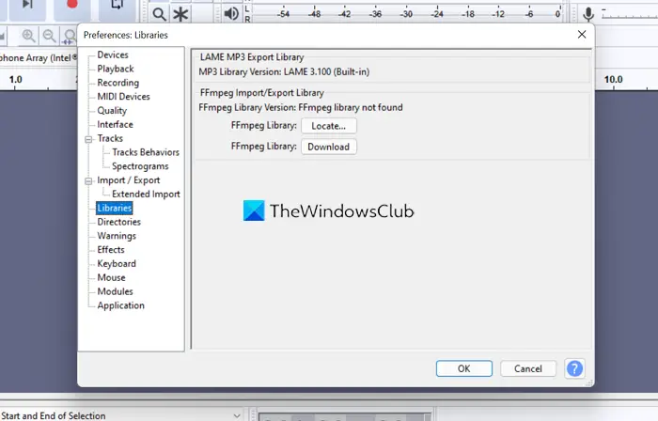Click the Zoom In toolbar icon
This screenshot has width=658, height=421.
28,37
